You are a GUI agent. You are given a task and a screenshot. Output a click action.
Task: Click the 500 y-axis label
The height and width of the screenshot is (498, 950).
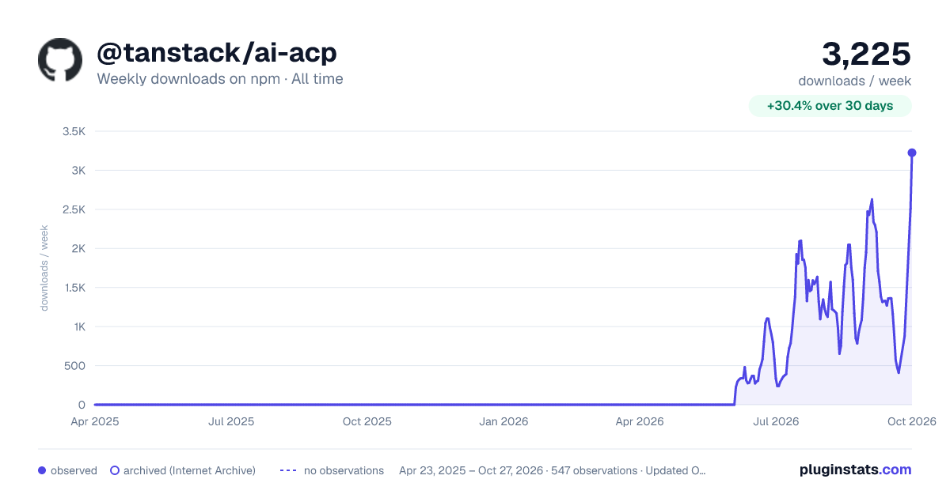[x=75, y=366]
